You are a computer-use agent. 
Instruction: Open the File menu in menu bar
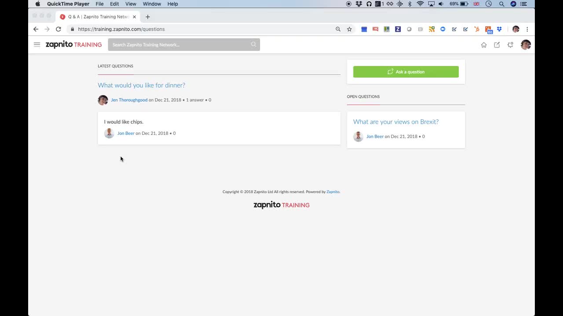(x=99, y=4)
